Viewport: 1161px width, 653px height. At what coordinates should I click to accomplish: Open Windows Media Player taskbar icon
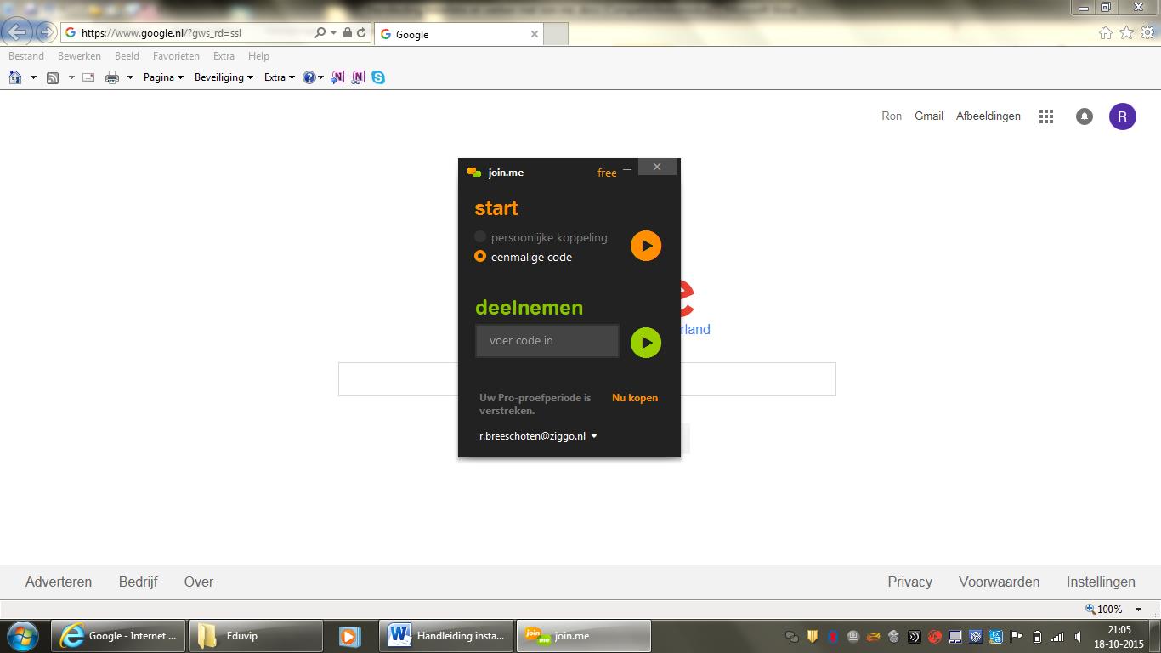pyautogui.click(x=349, y=636)
